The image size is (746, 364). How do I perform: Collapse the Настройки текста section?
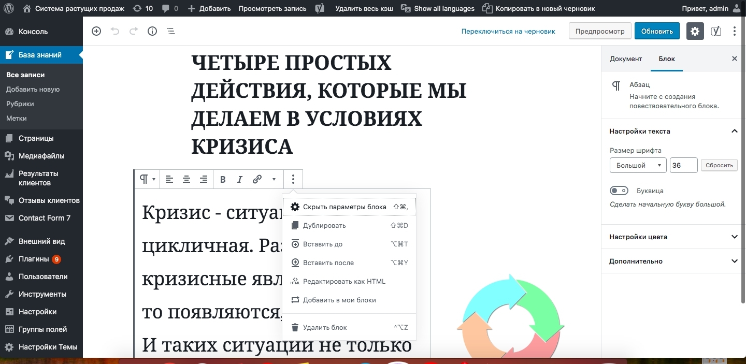tap(734, 132)
